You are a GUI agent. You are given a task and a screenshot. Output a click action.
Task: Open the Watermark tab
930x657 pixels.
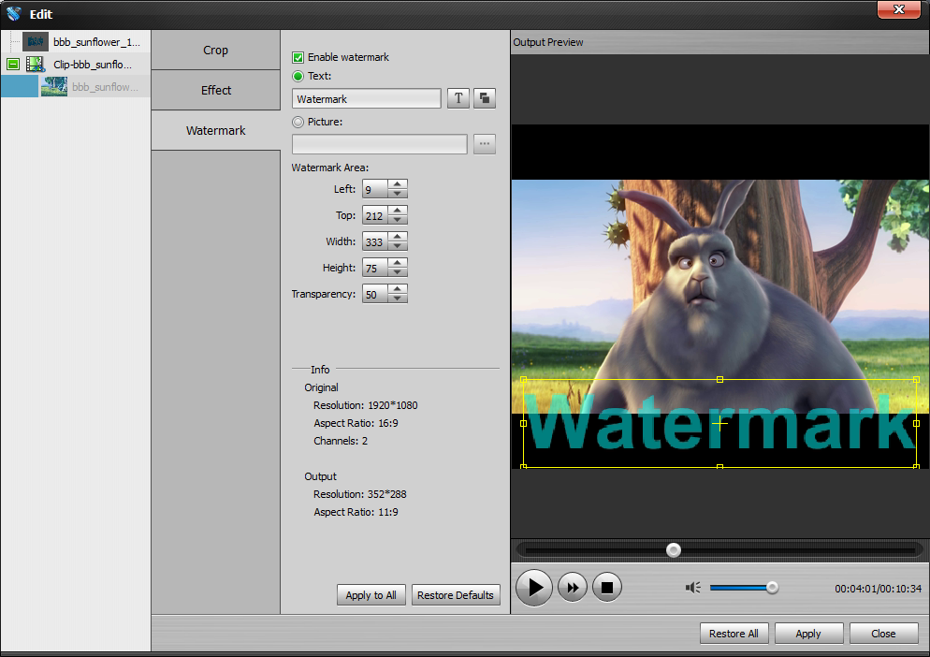tap(215, 131)
